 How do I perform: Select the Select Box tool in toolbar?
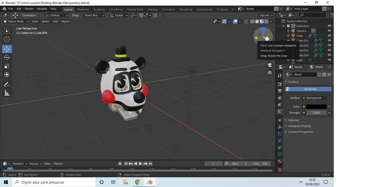pos(7,31)
